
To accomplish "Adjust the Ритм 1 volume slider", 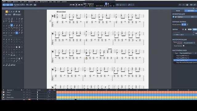I will pyautogui.click(x=37, y=92).
